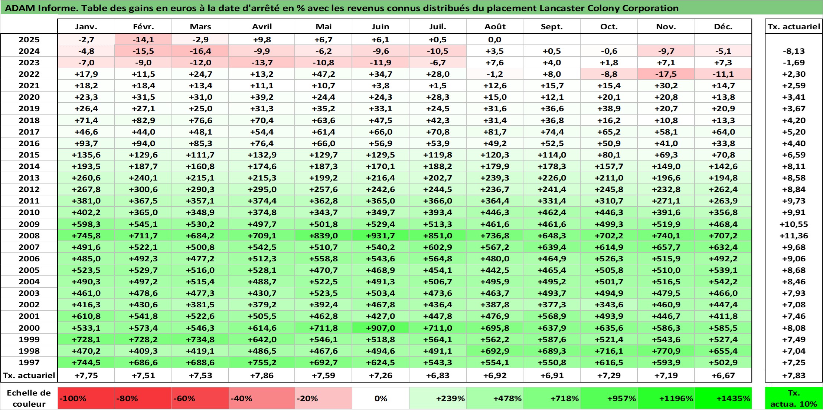Select the 'Tx. actuariel' bottom row label
823x410 pixels.
pos(29,376)
